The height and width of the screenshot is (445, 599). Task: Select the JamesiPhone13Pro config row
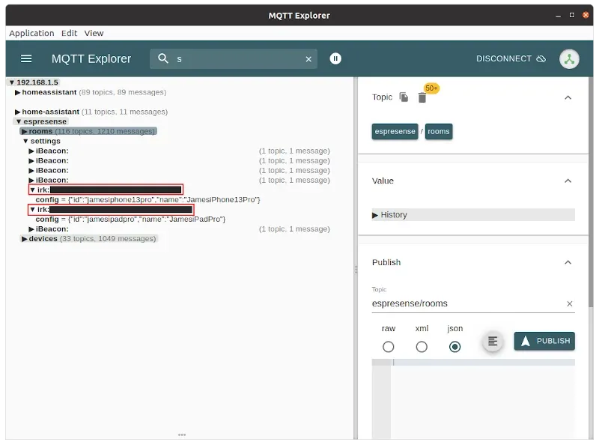click(148, 199)
